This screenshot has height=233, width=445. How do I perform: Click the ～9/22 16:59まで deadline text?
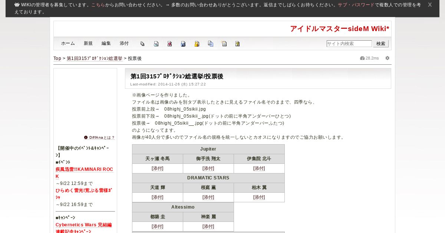point(74,205)
